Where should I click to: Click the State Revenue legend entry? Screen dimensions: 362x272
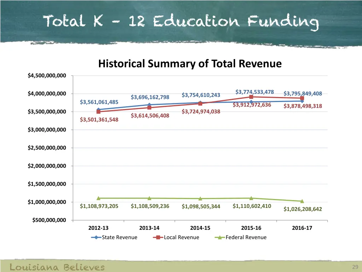coord(114,237)
